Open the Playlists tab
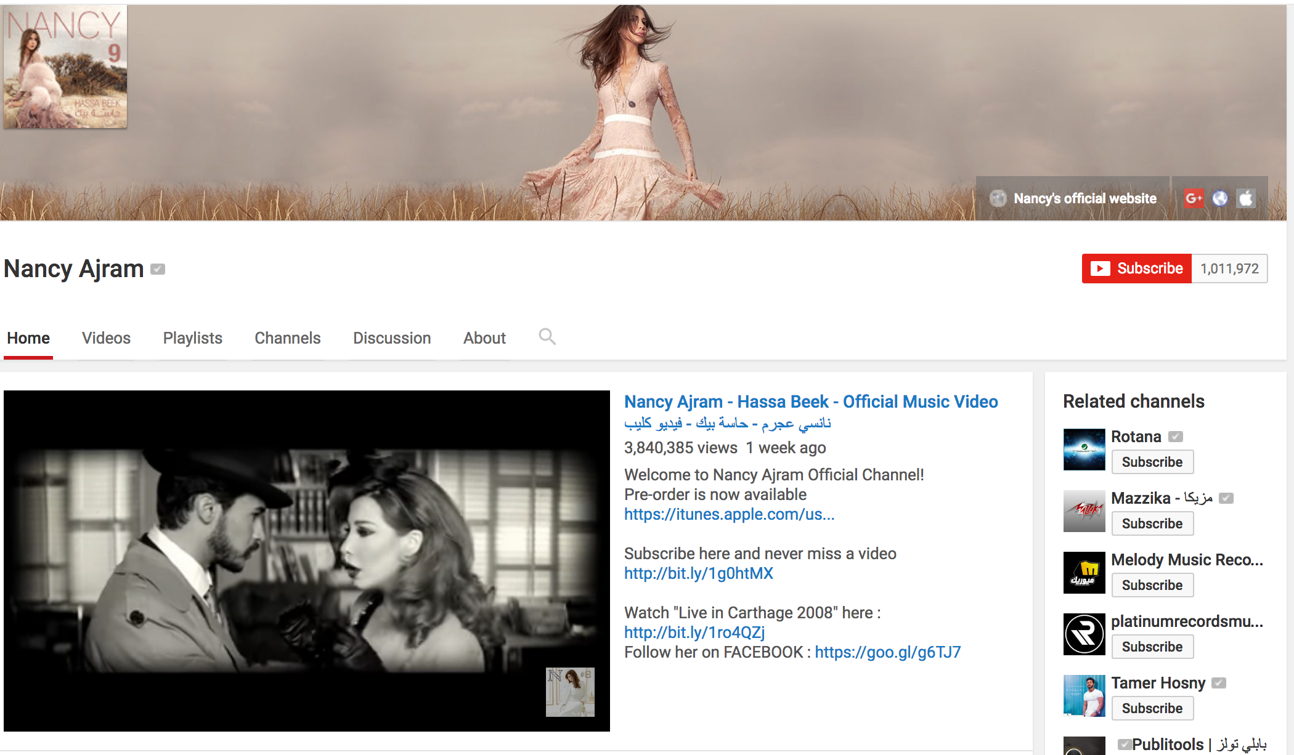Viewport: 1294px width, 755px height. click(x=192, y=338)
